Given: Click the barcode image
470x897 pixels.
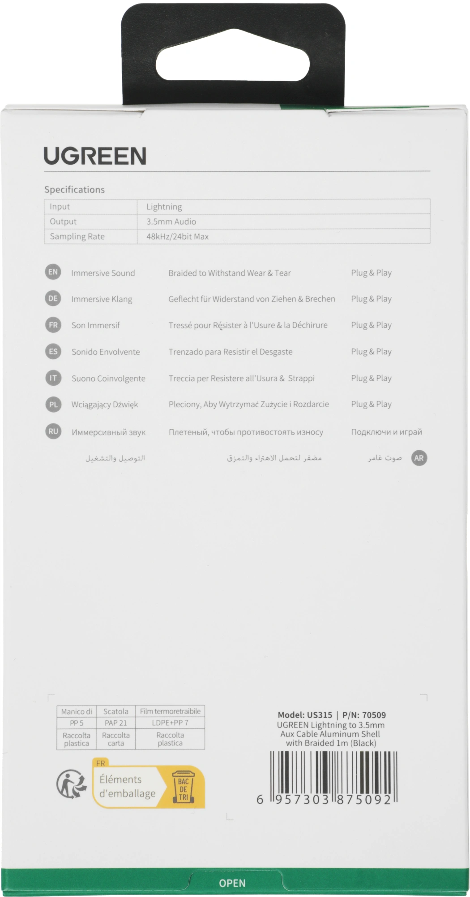Looking at the screenshot, I should [x=333, y=775].
